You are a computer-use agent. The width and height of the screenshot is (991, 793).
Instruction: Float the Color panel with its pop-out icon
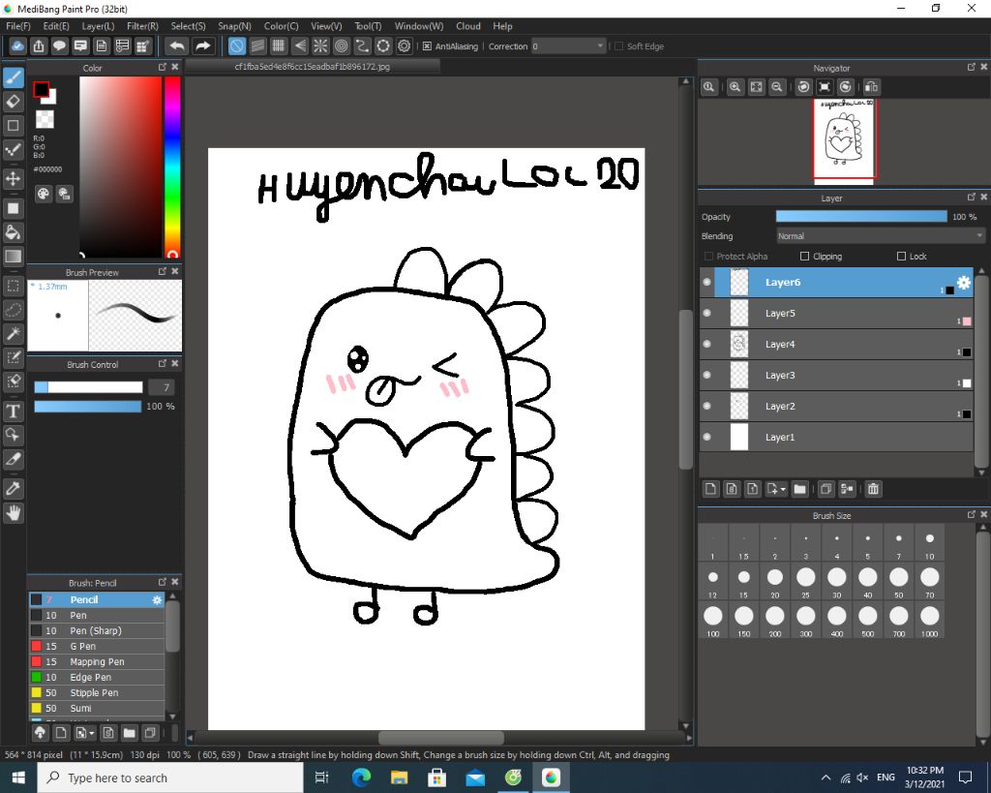(x=163, y=67)
